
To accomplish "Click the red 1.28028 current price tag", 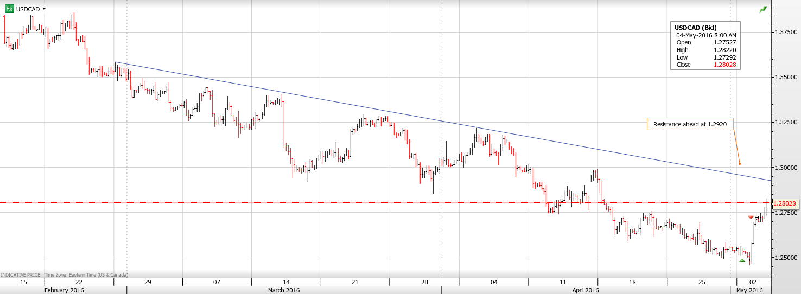I will click(784, 203).
